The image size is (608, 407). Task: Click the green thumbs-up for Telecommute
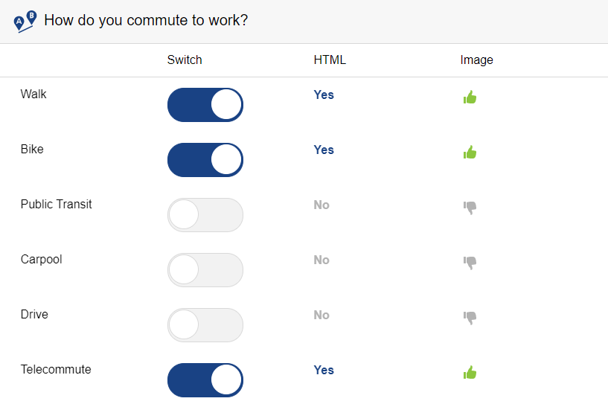[470, 372]
